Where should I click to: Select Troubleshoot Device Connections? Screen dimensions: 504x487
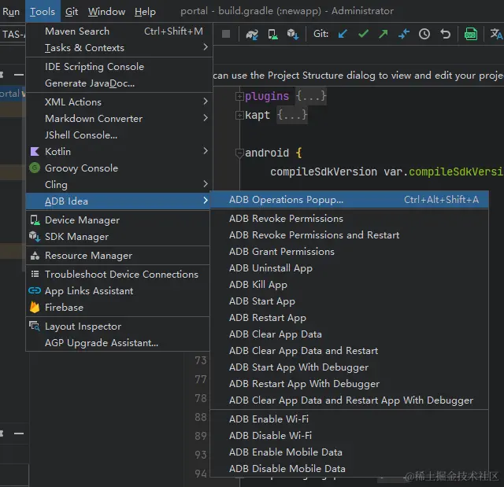point(117,274)
